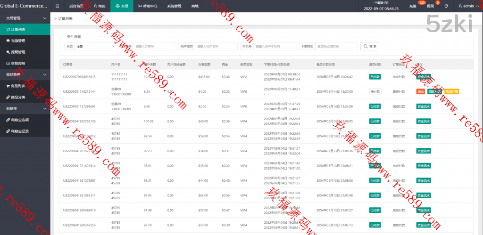
Task: Open 提现 notifications in the top bar
Action: [431, 6]
